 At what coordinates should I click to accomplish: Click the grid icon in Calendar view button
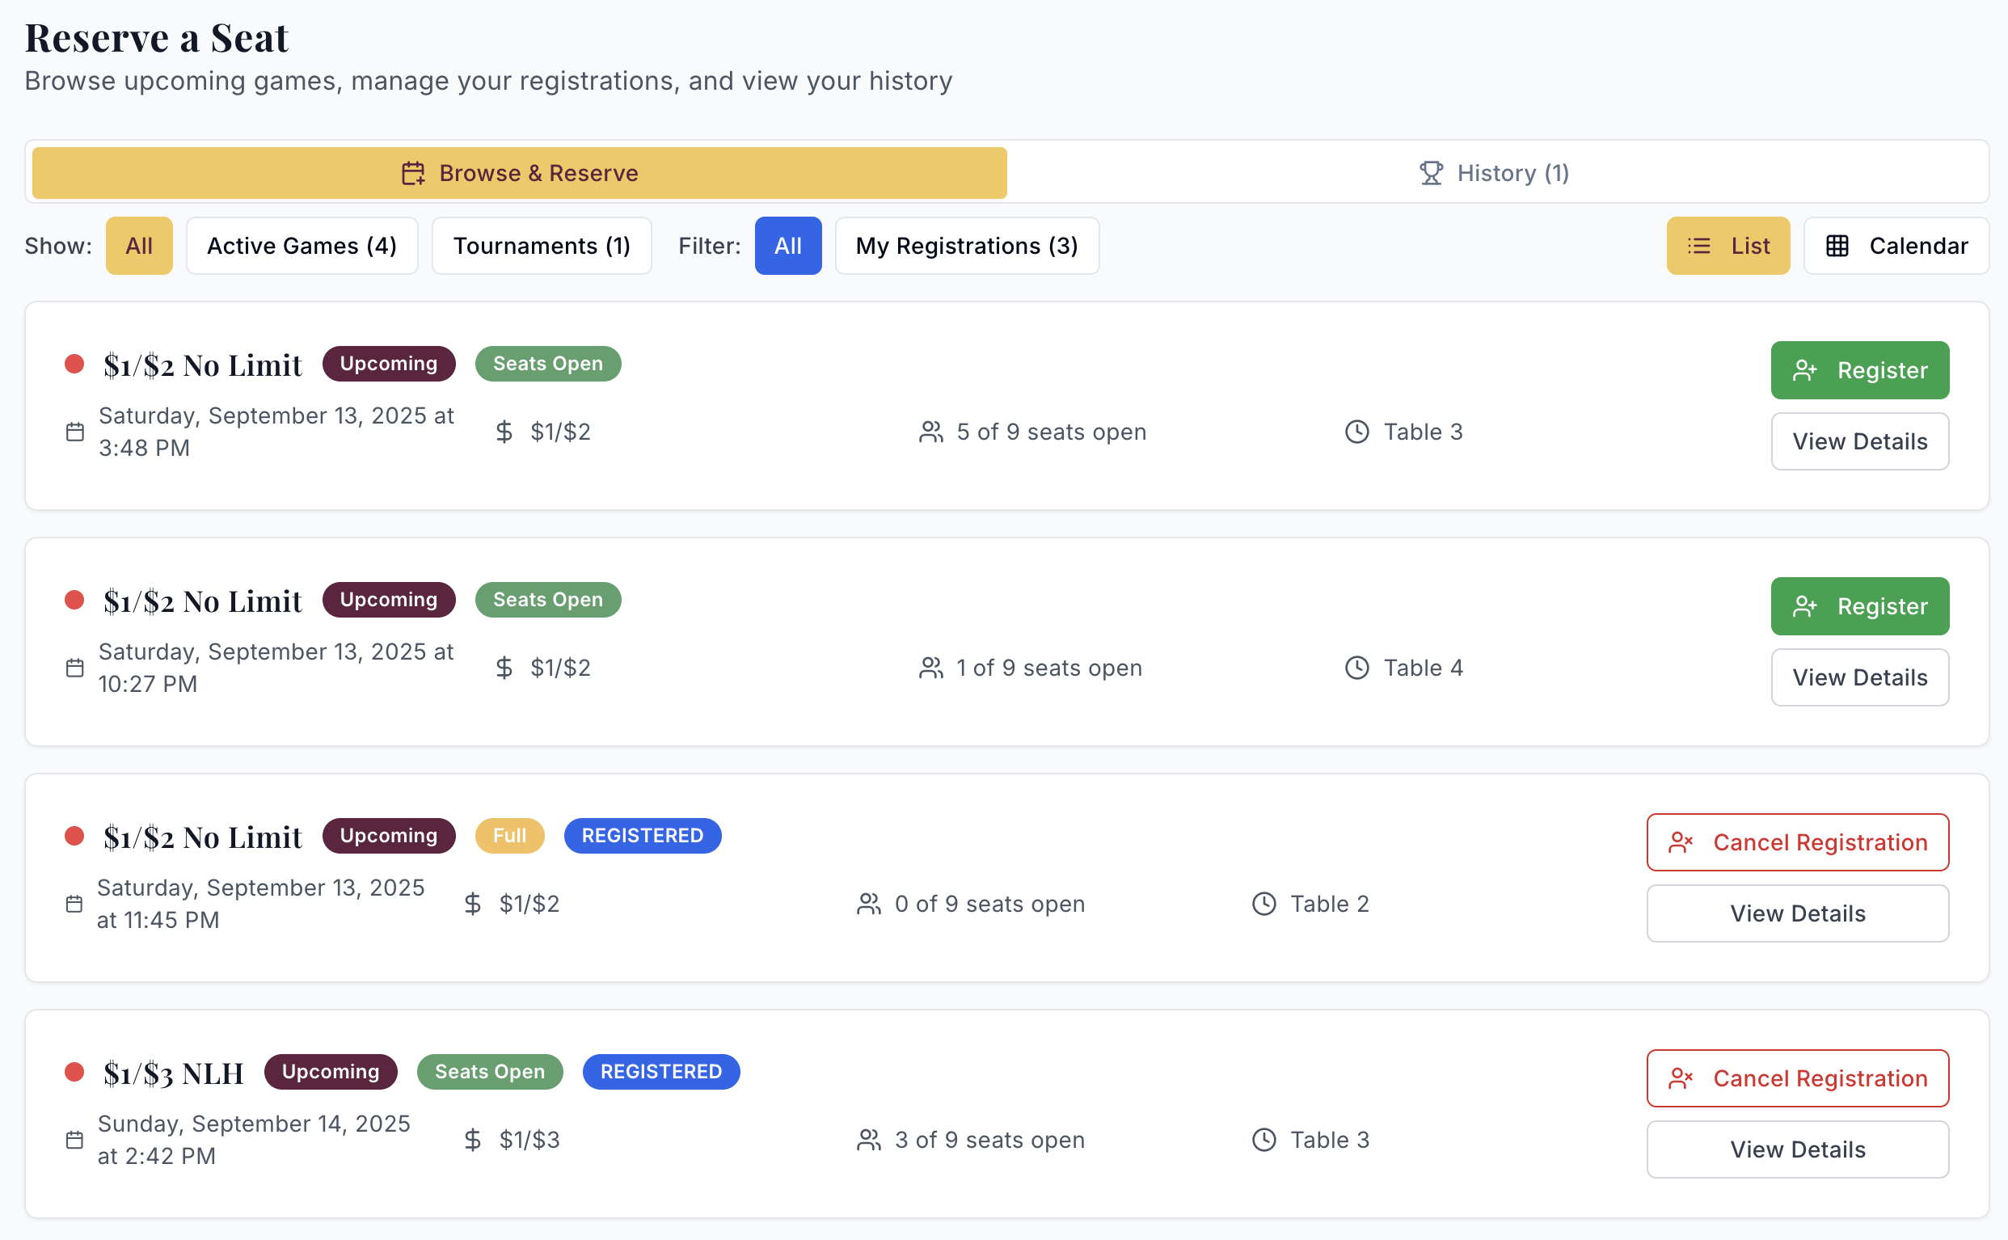[x=1837, y=246]
